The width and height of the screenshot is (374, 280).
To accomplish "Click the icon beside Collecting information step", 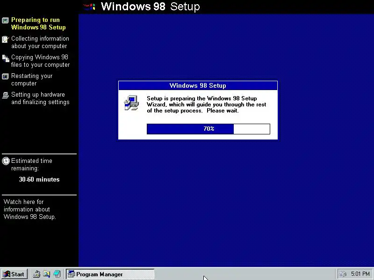I will (x=5, y=39).
